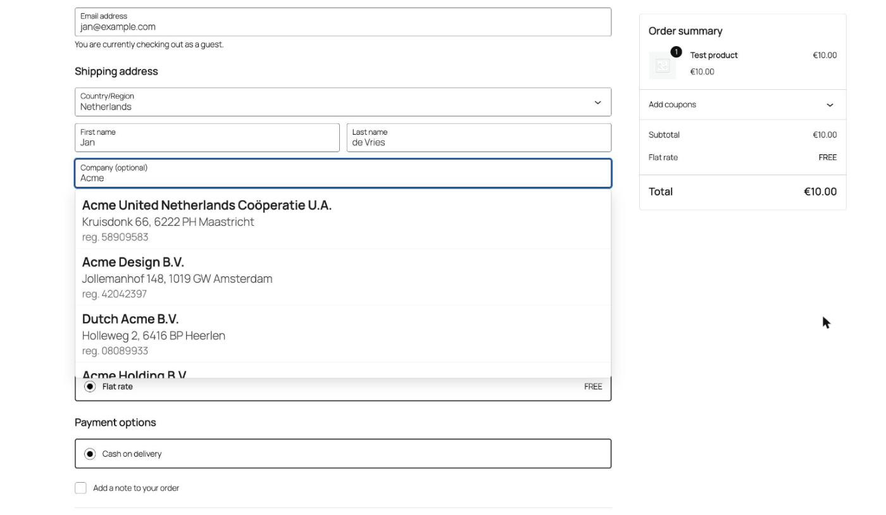Focus the Email address field
Screen dimensions: 886x515
(x=343, y=22)
